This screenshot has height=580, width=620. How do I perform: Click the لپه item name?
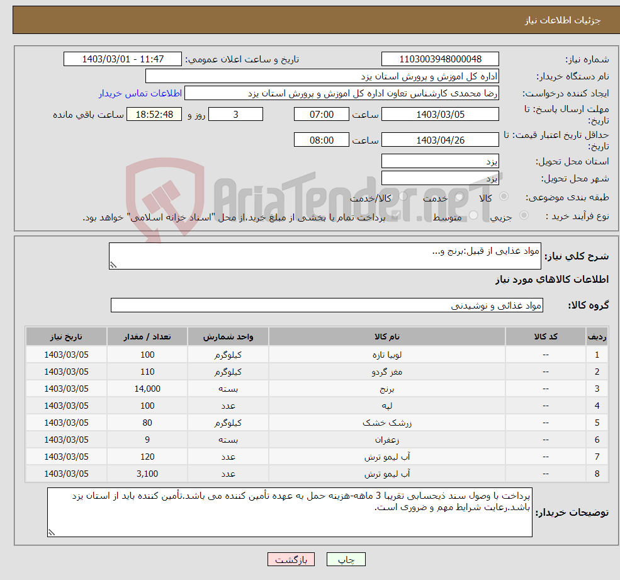pyautogui.click(x=386, y=406)
